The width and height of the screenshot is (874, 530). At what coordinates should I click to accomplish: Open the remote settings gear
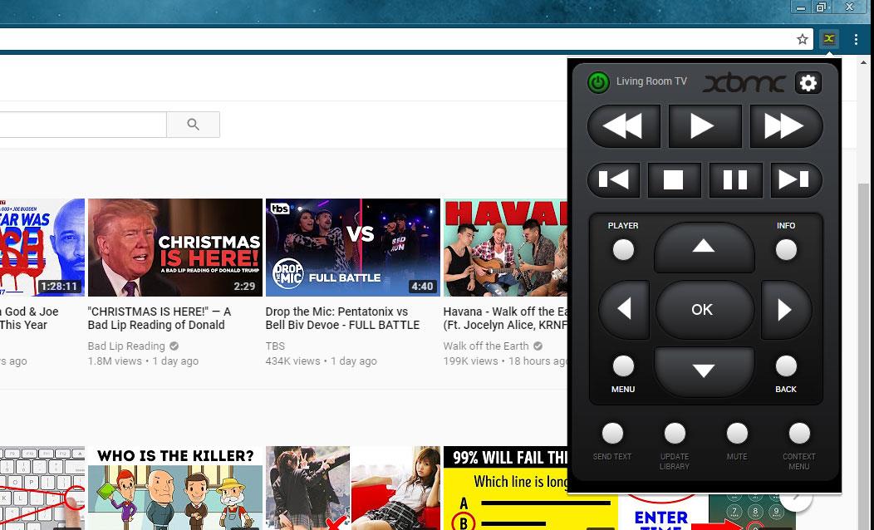[808, 82]
